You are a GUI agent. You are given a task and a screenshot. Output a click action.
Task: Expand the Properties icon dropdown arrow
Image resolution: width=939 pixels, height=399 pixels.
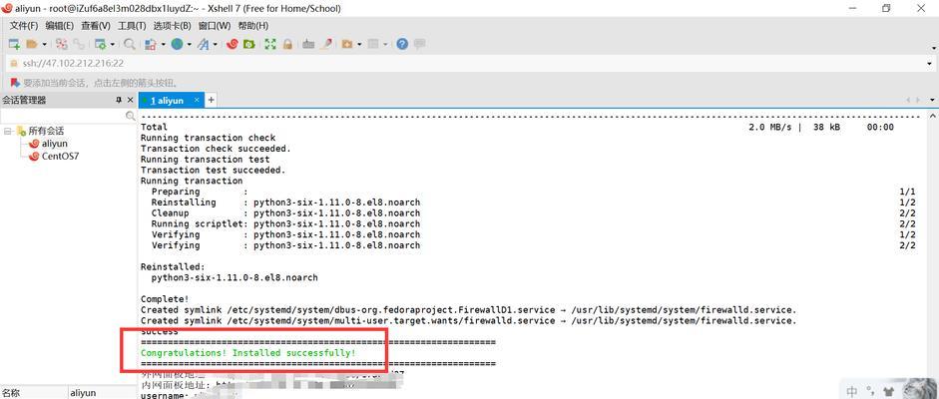[112, 44]
